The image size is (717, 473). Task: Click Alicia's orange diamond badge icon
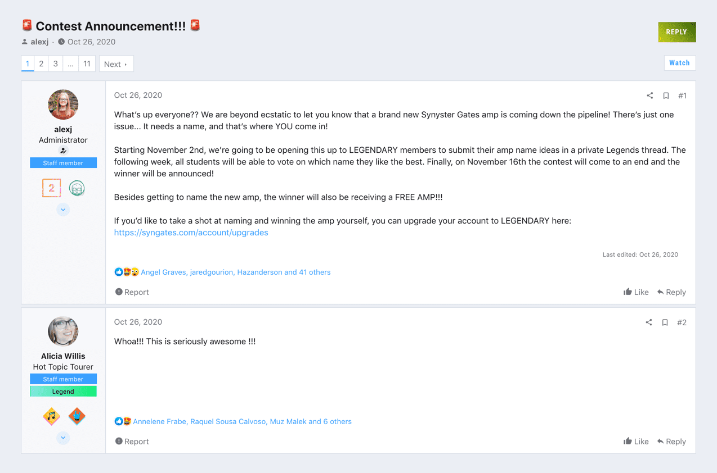[77, 417]
